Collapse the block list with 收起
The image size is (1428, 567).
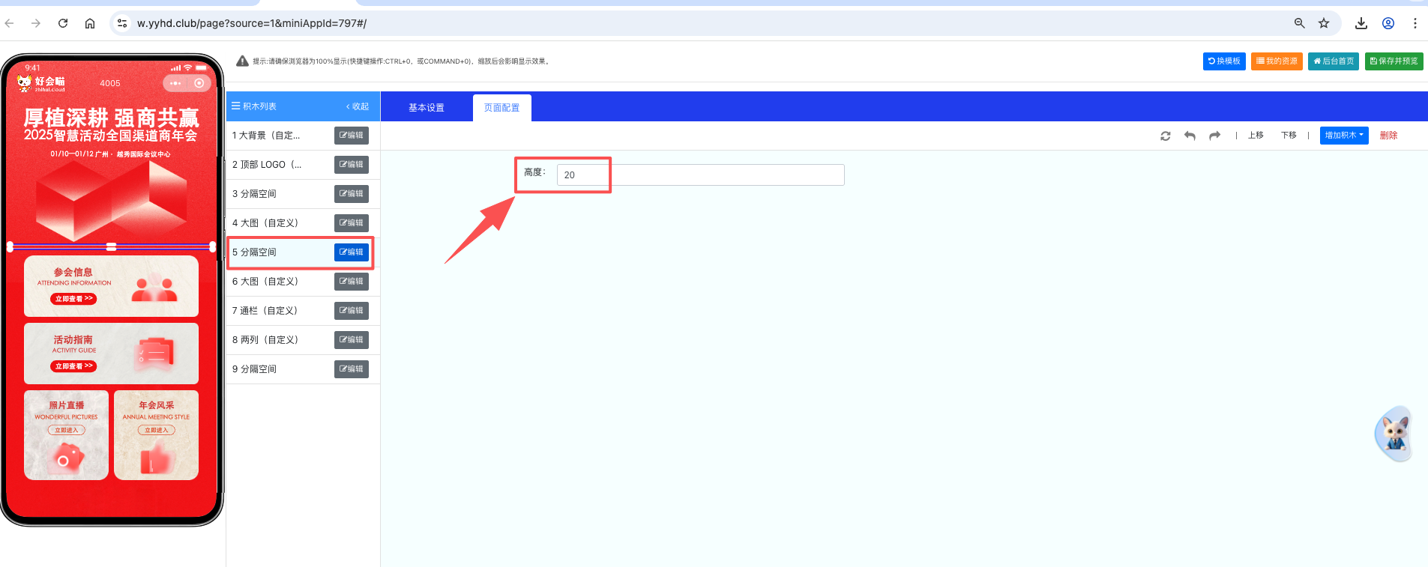358,106
